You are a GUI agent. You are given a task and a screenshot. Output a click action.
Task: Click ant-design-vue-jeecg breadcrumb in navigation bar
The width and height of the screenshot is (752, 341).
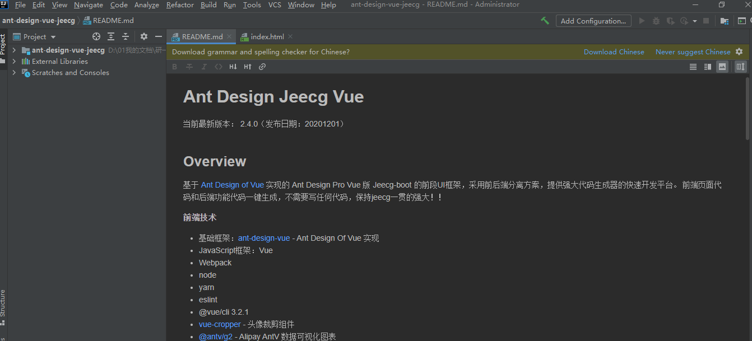pyautogui.click(x=39, y=21)
